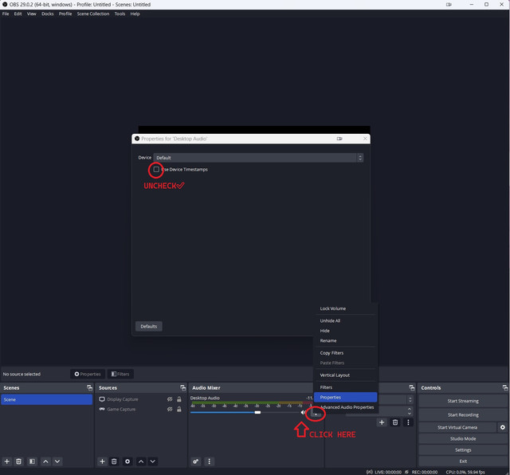The image size is (510, 475).
Task: Toggle visibility of Game Capture source
Action: 170,410
